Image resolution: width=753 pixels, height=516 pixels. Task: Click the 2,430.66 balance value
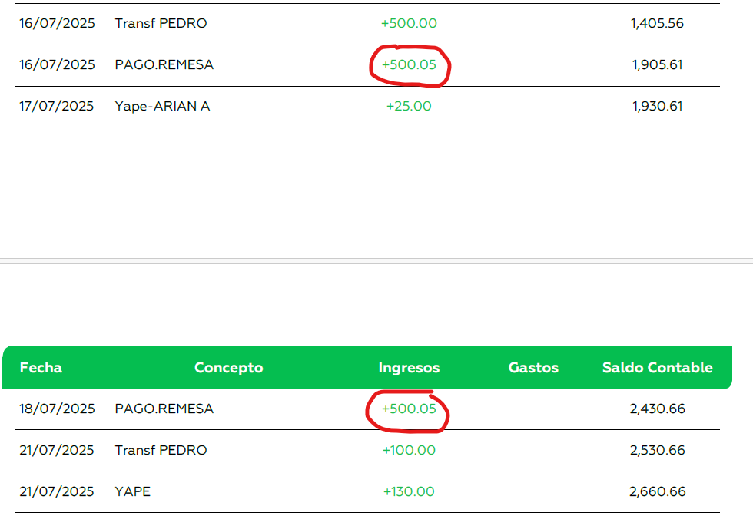[x=657, y=409]
